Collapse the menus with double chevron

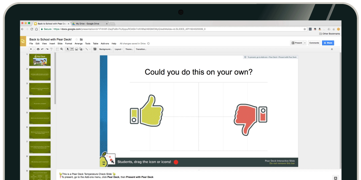(332, 49)
